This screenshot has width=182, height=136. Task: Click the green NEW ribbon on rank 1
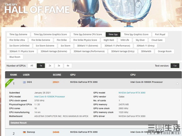(x=9, y=83)
